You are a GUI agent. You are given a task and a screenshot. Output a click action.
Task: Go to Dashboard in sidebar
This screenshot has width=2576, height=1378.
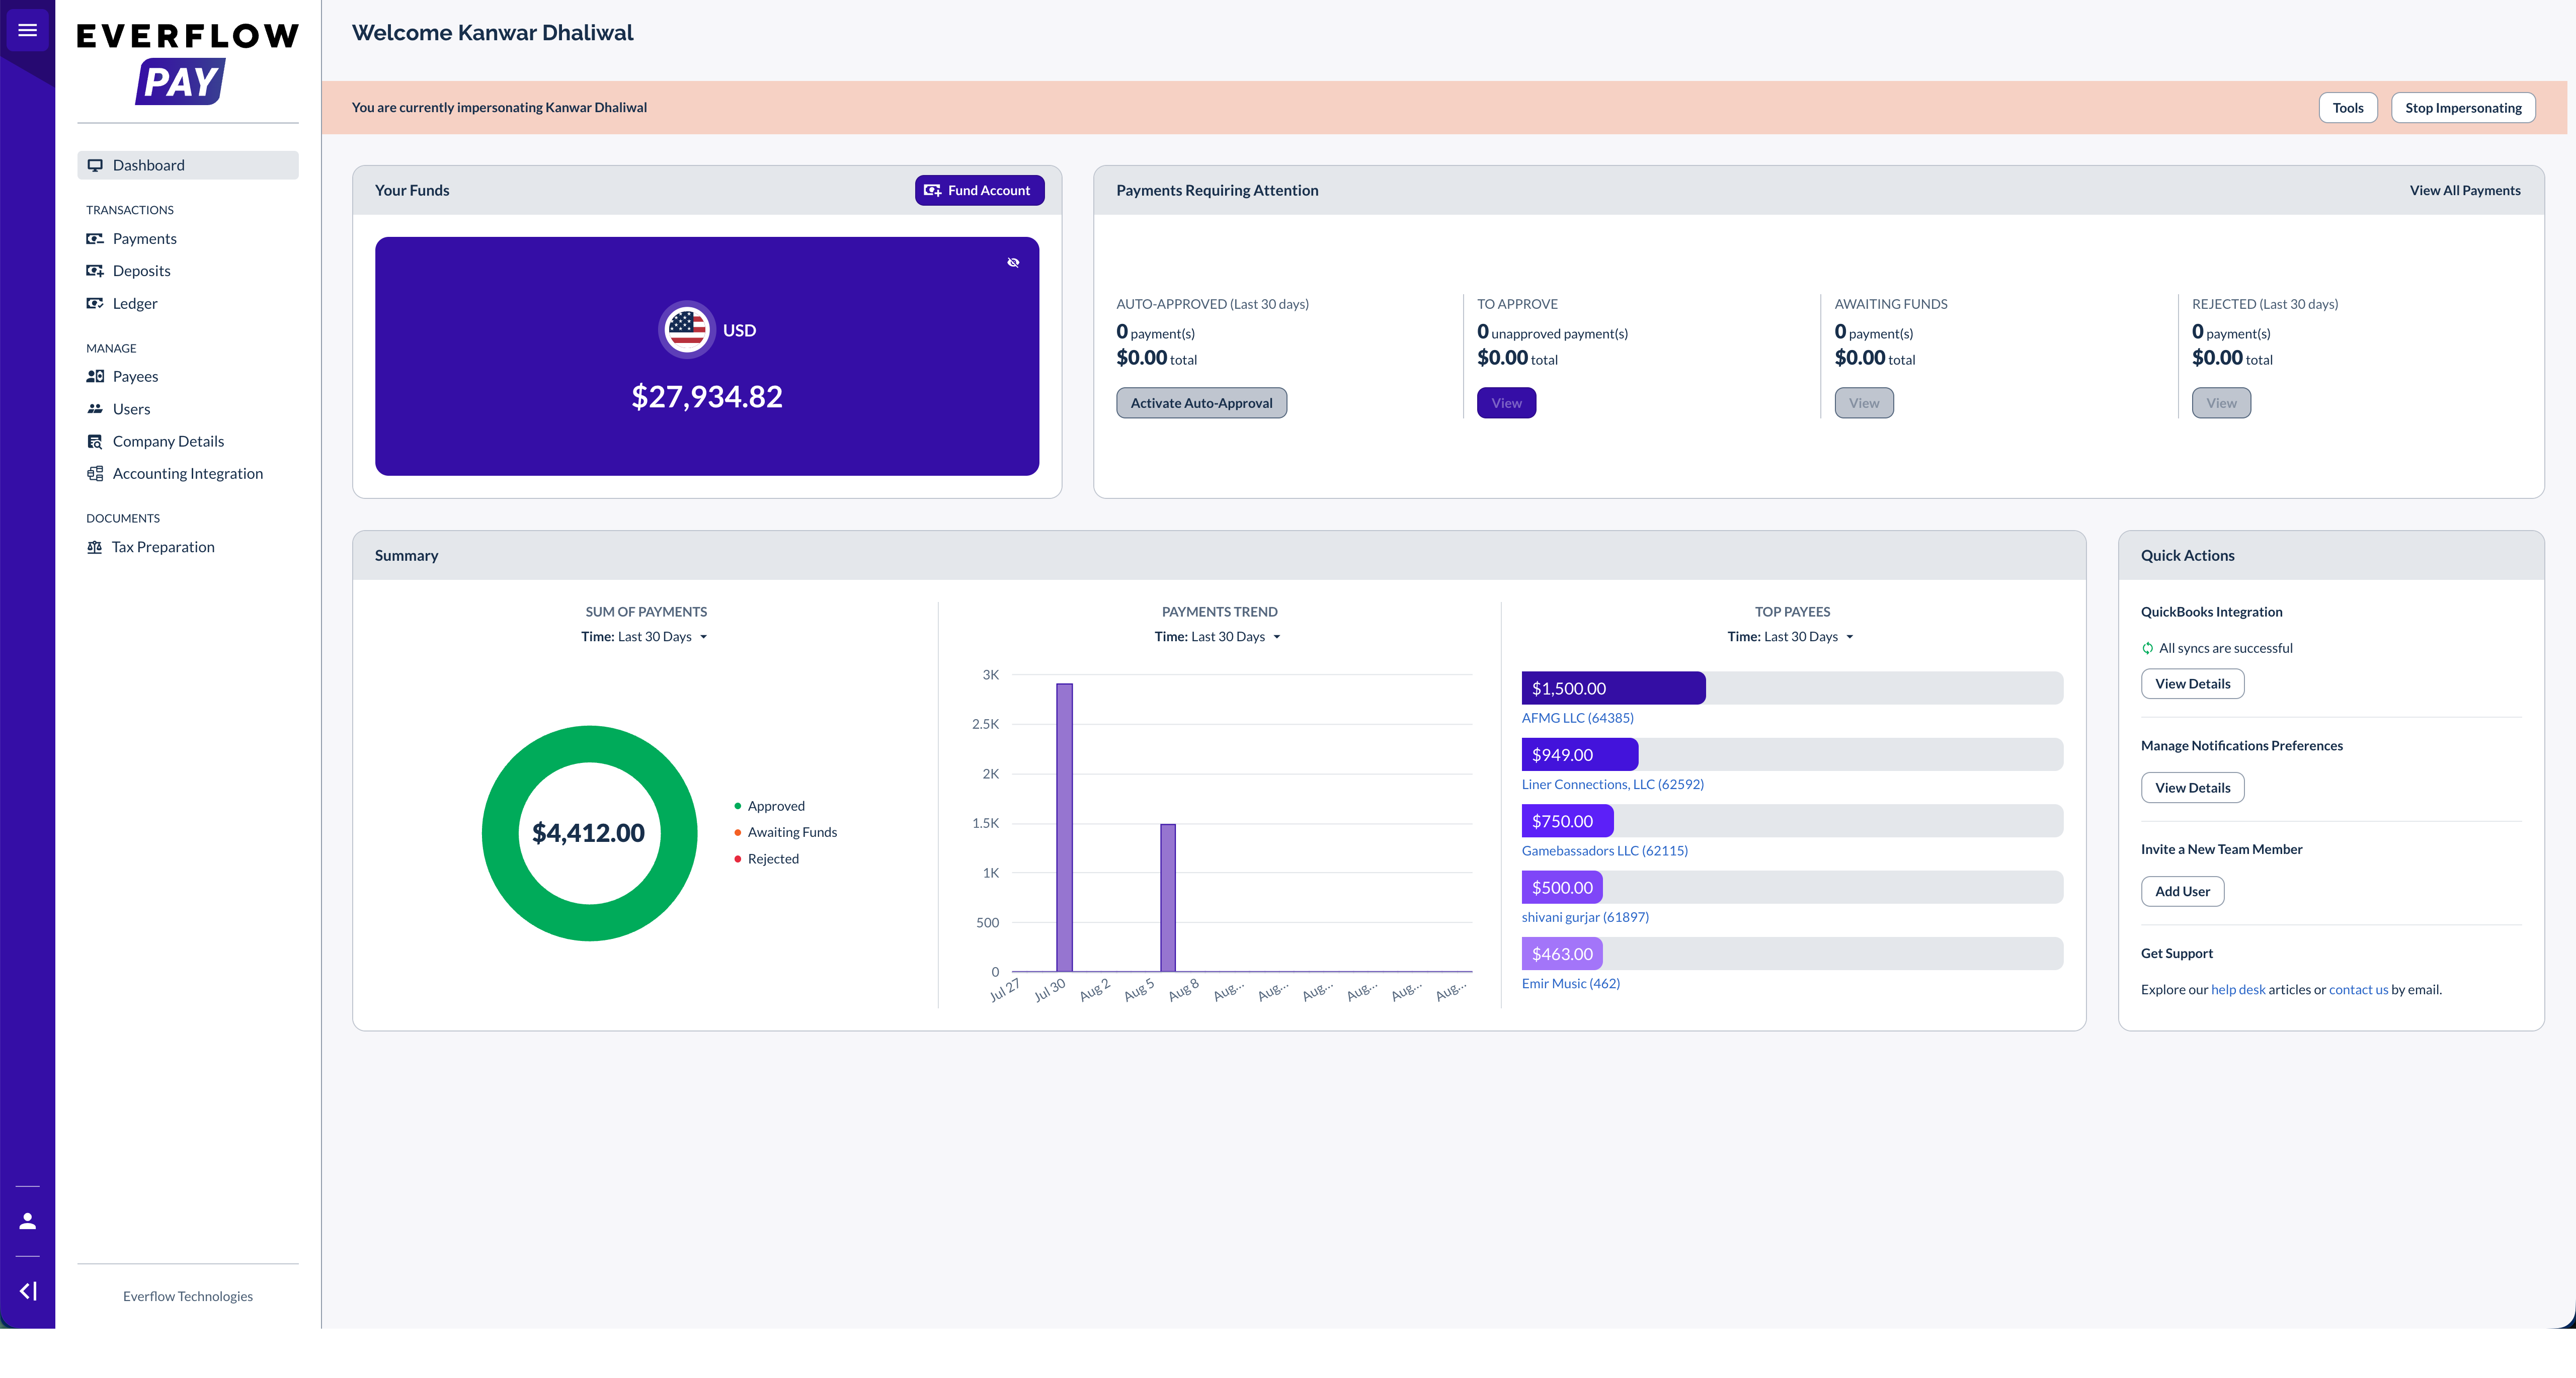(188, 165)
